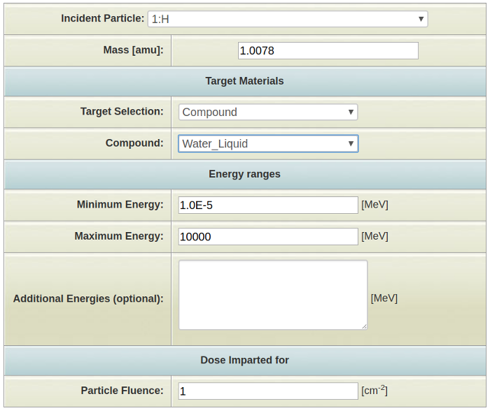This screenshot has height=413, width=490.
Task: Click the Target Materials section header
Action: (245, 81)
